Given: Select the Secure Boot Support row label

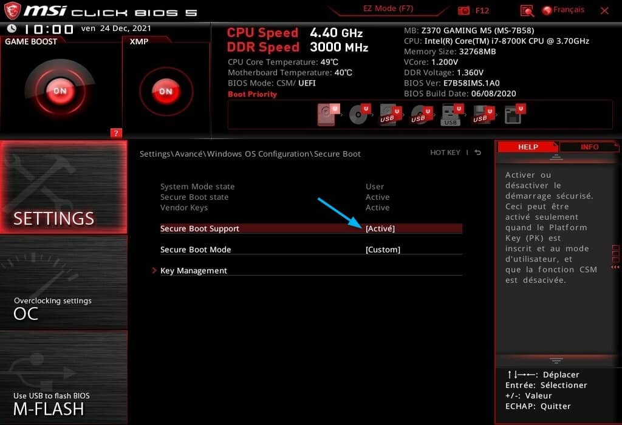Looking at the screenshot, I should click(199, 229).
